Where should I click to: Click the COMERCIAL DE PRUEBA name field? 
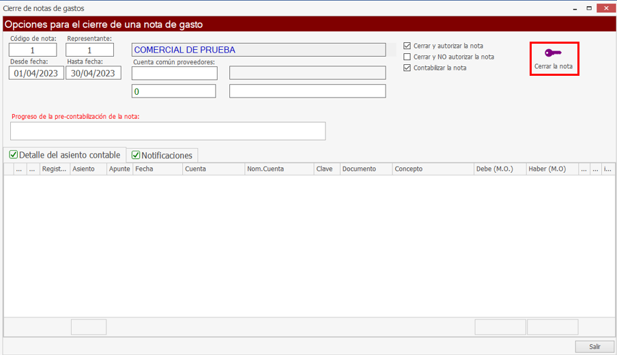259,50
